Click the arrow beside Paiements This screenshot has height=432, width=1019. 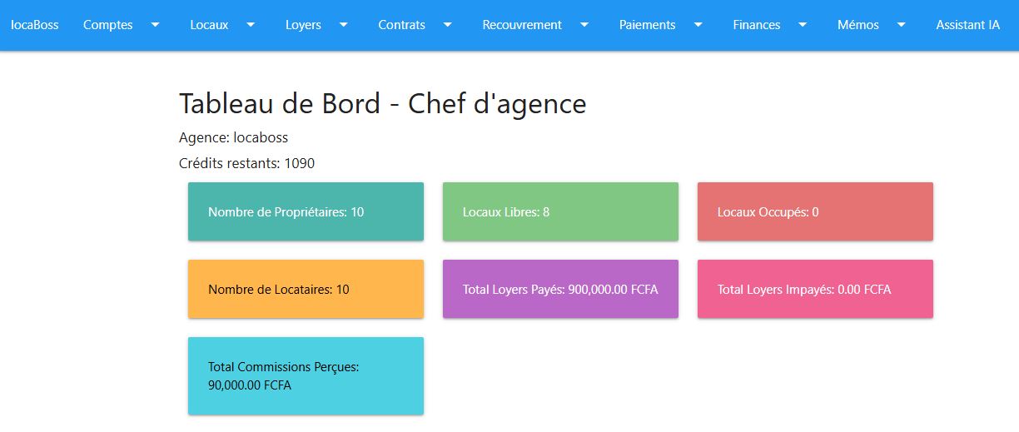[x=698, y=25]
